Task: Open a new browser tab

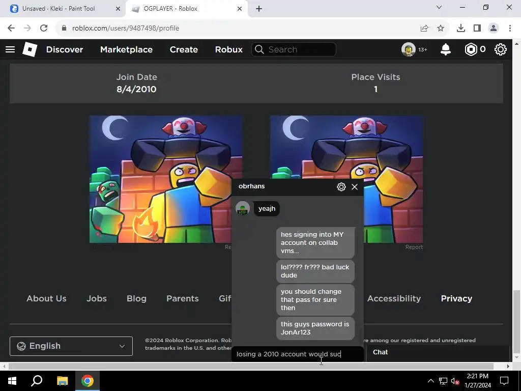Action: pos(259,9)
